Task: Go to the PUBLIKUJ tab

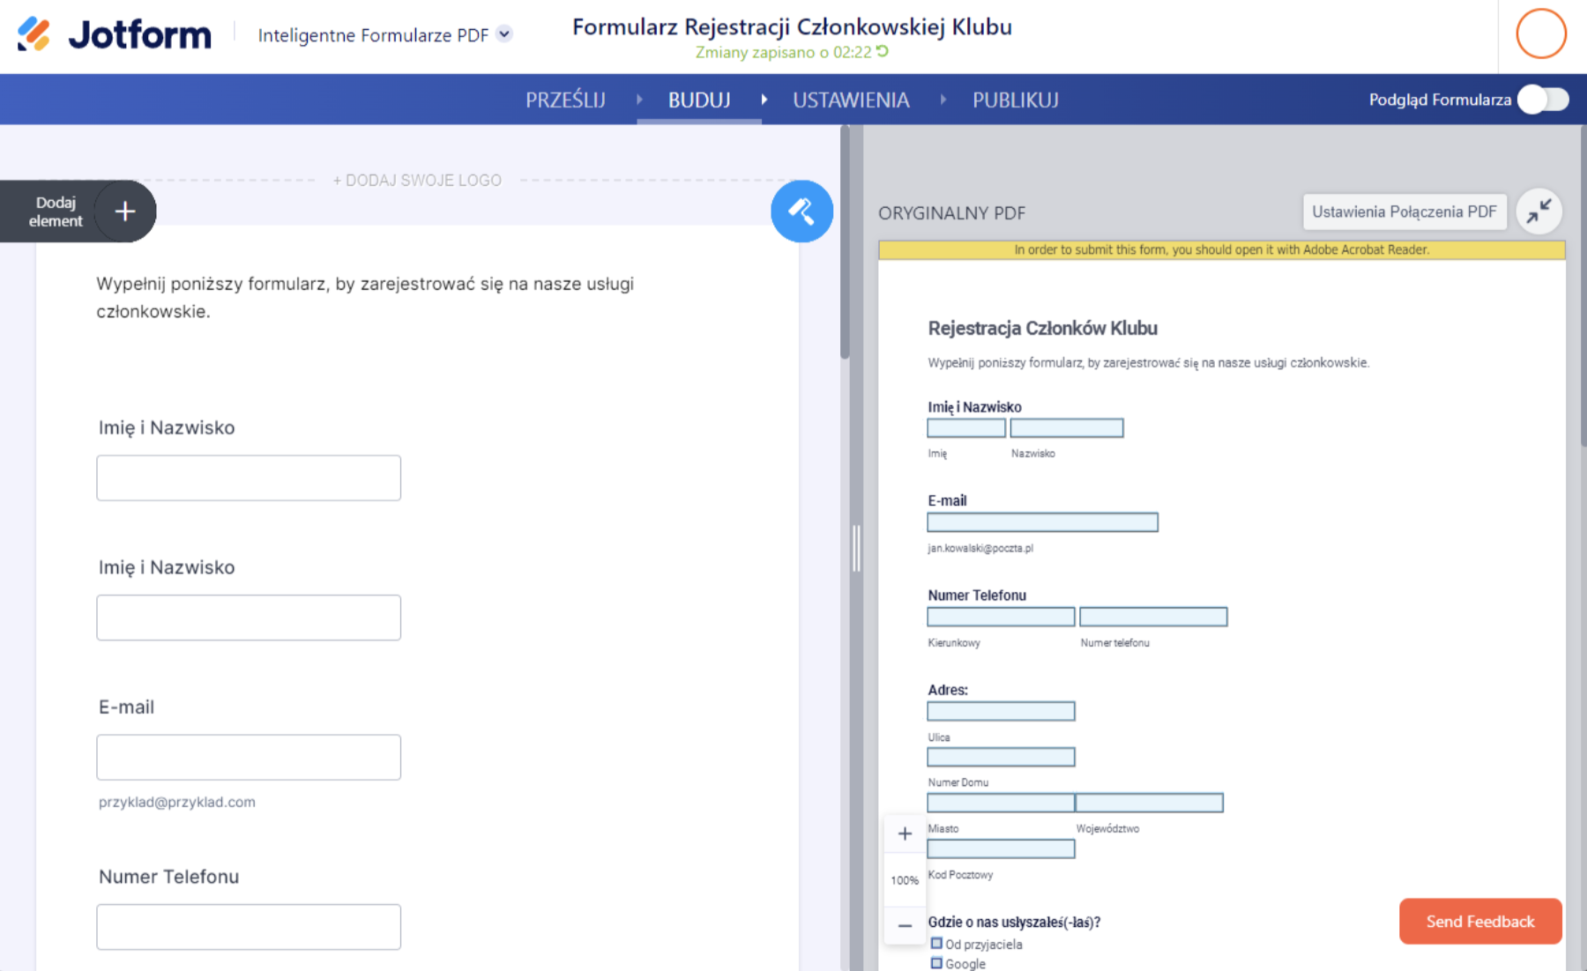Action: [x=1015, y=100]
